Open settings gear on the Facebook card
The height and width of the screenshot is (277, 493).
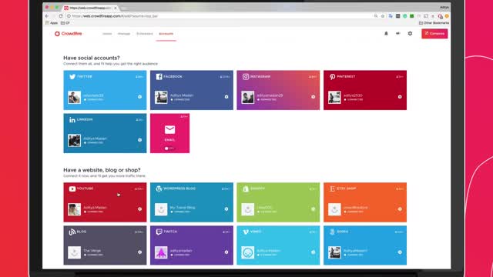(226, 97)
